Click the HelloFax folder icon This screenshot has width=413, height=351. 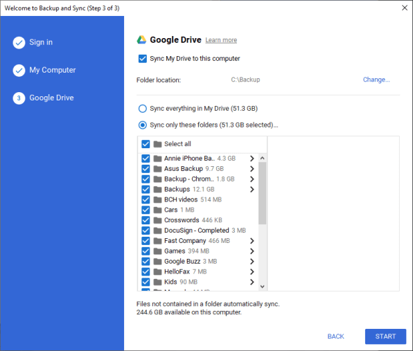[x=157, y=272]
